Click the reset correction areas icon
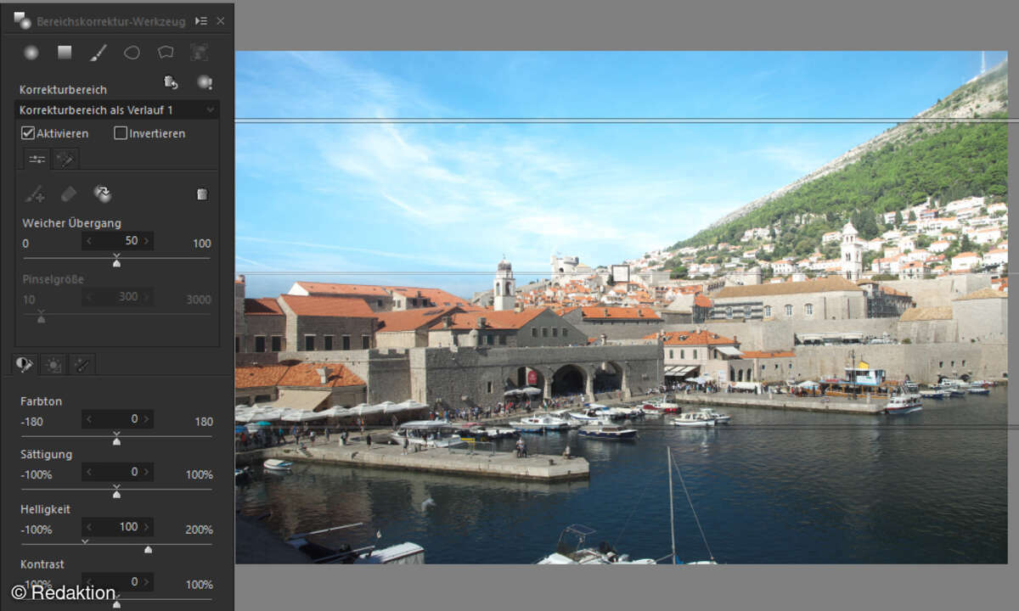This screenshot has width=1019, height=611. pyautogui.click(x=171, y=82)
